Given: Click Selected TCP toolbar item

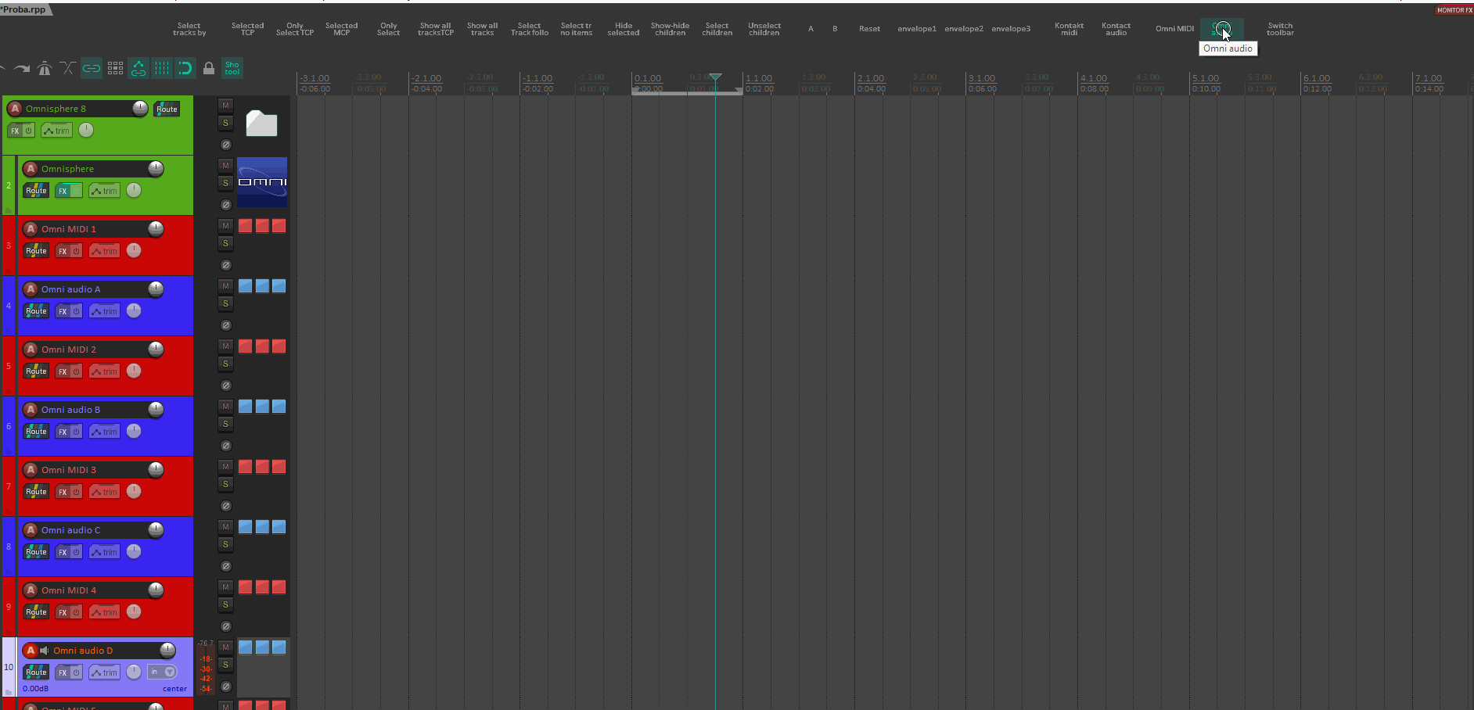Looking at the screenshot, I should (x=248, y=29).
